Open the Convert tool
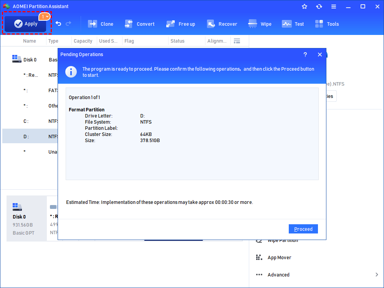This screenshot has height=288, width=384. click(x=140, y=24)
